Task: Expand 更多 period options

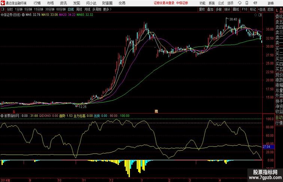Action: (107, 9)
